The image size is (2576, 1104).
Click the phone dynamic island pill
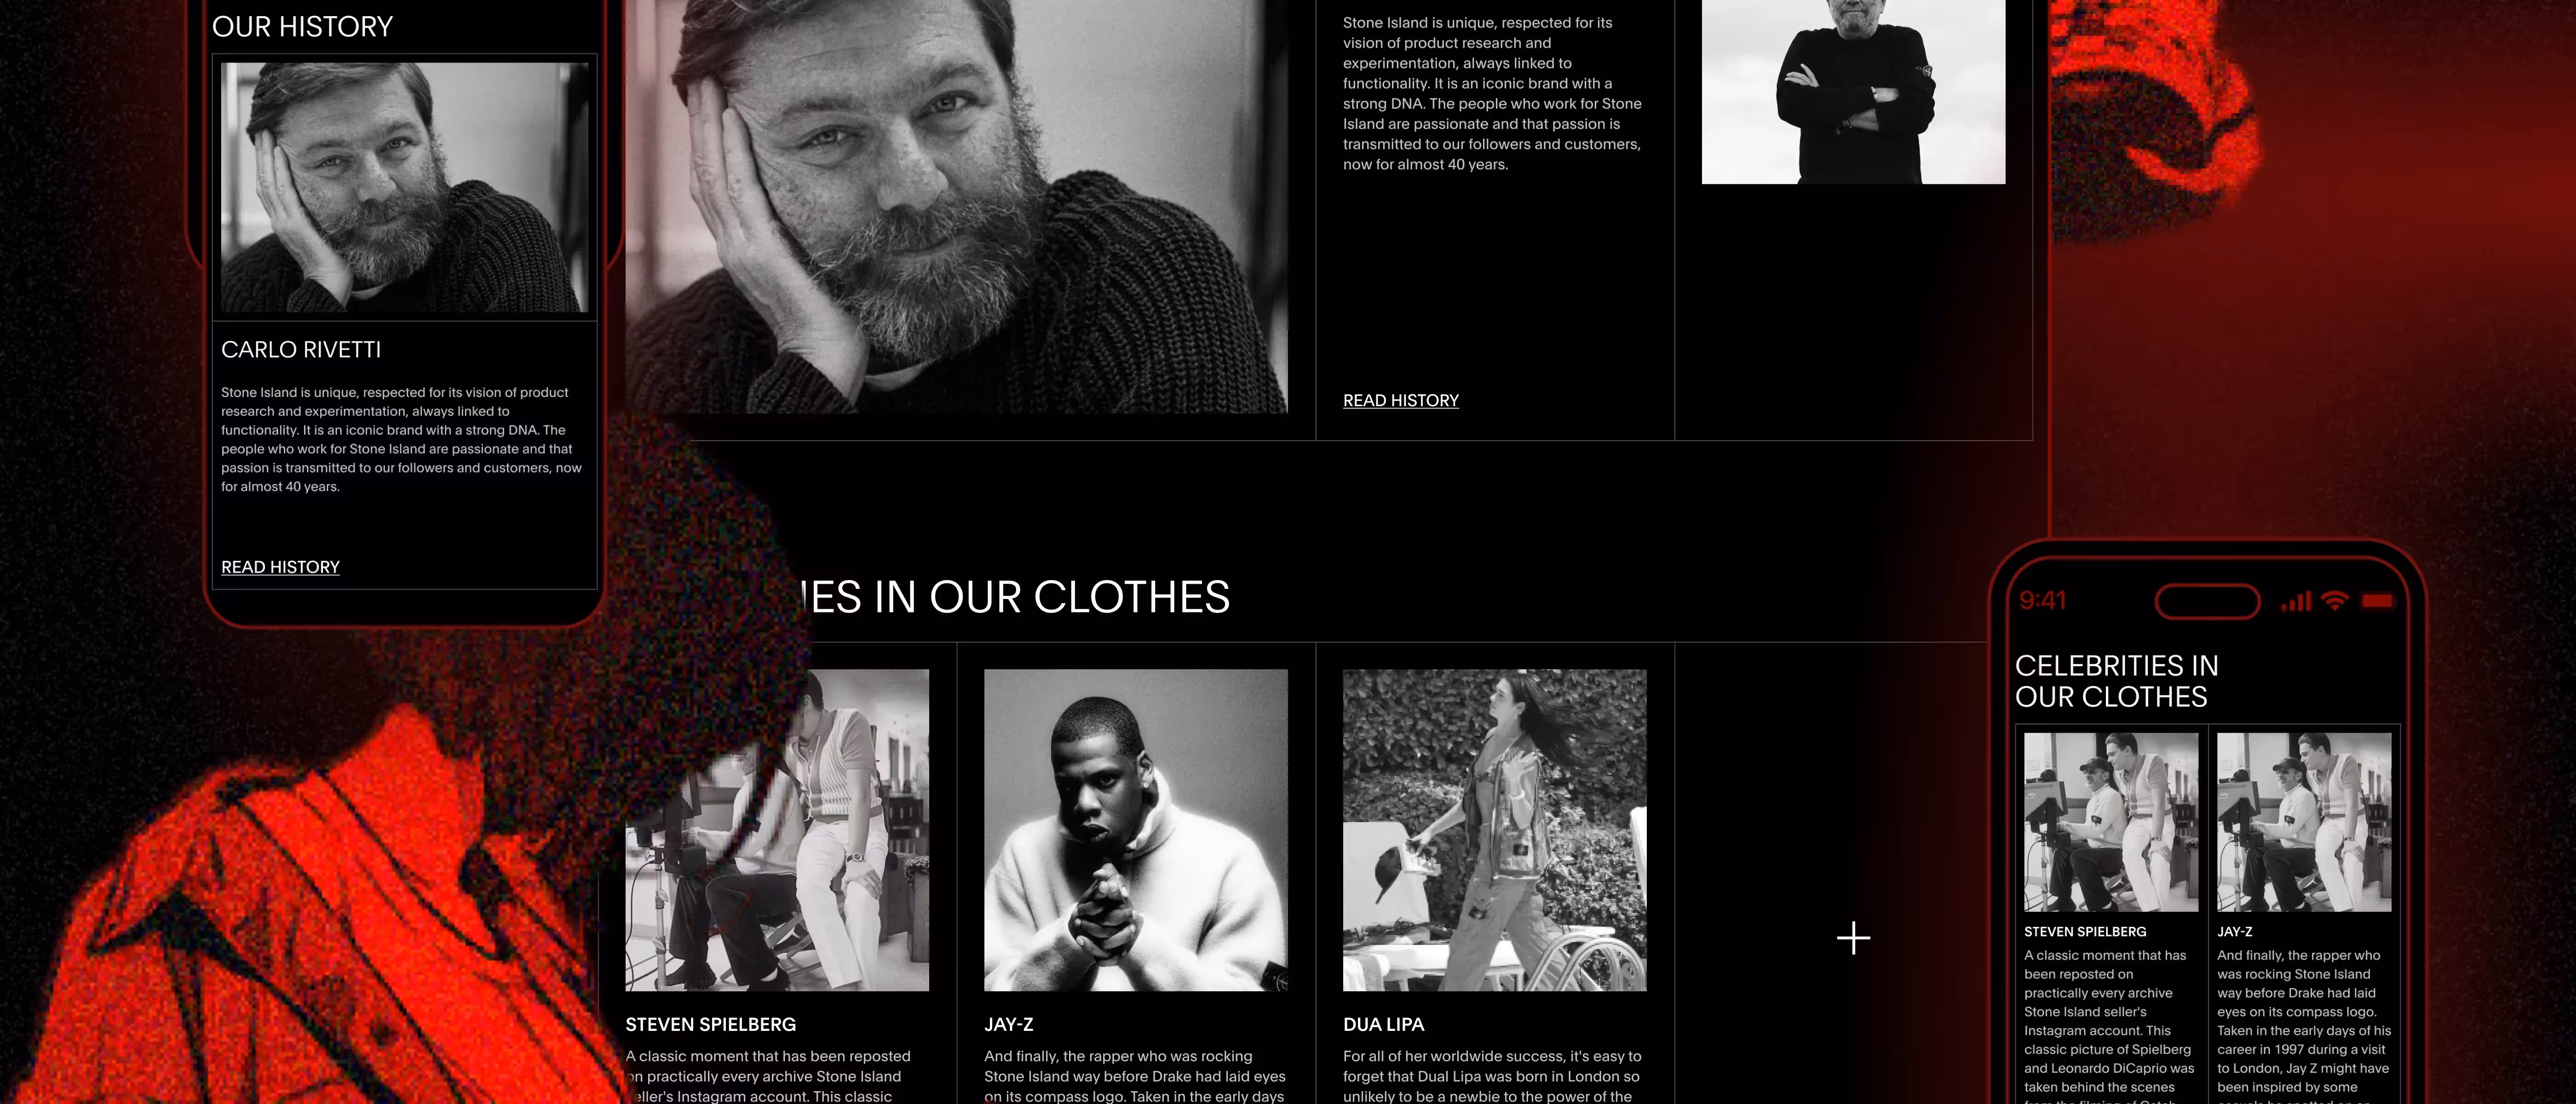[2207, 601]
